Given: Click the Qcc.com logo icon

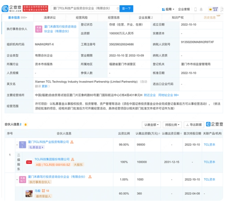Looking at the screenshot, I should coord(5,9).
